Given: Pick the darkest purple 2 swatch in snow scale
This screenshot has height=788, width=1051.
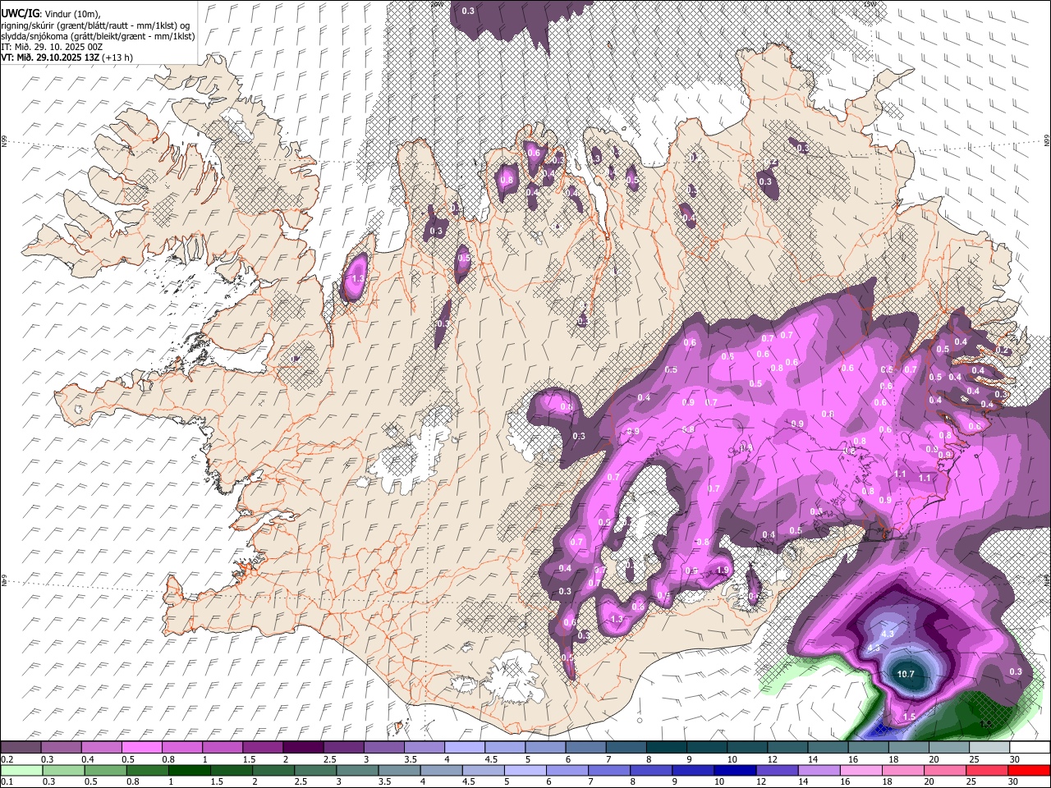Looking at the screenshot, I should point(302,748).
